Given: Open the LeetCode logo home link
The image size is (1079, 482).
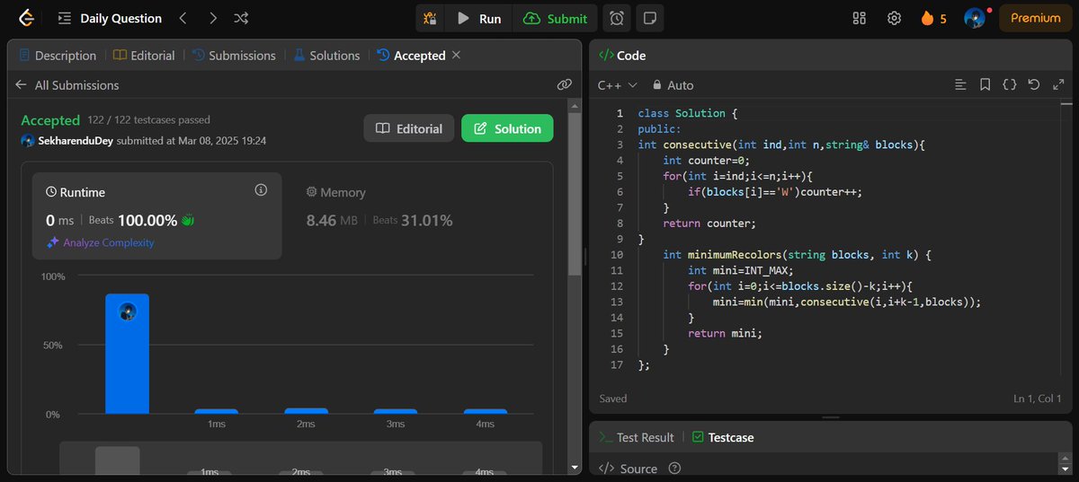Looking at the screenshot, I should pos(26,18).
